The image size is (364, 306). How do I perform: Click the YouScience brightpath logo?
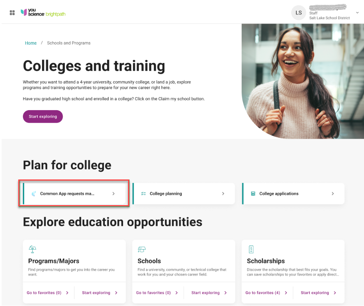point(43,12)
